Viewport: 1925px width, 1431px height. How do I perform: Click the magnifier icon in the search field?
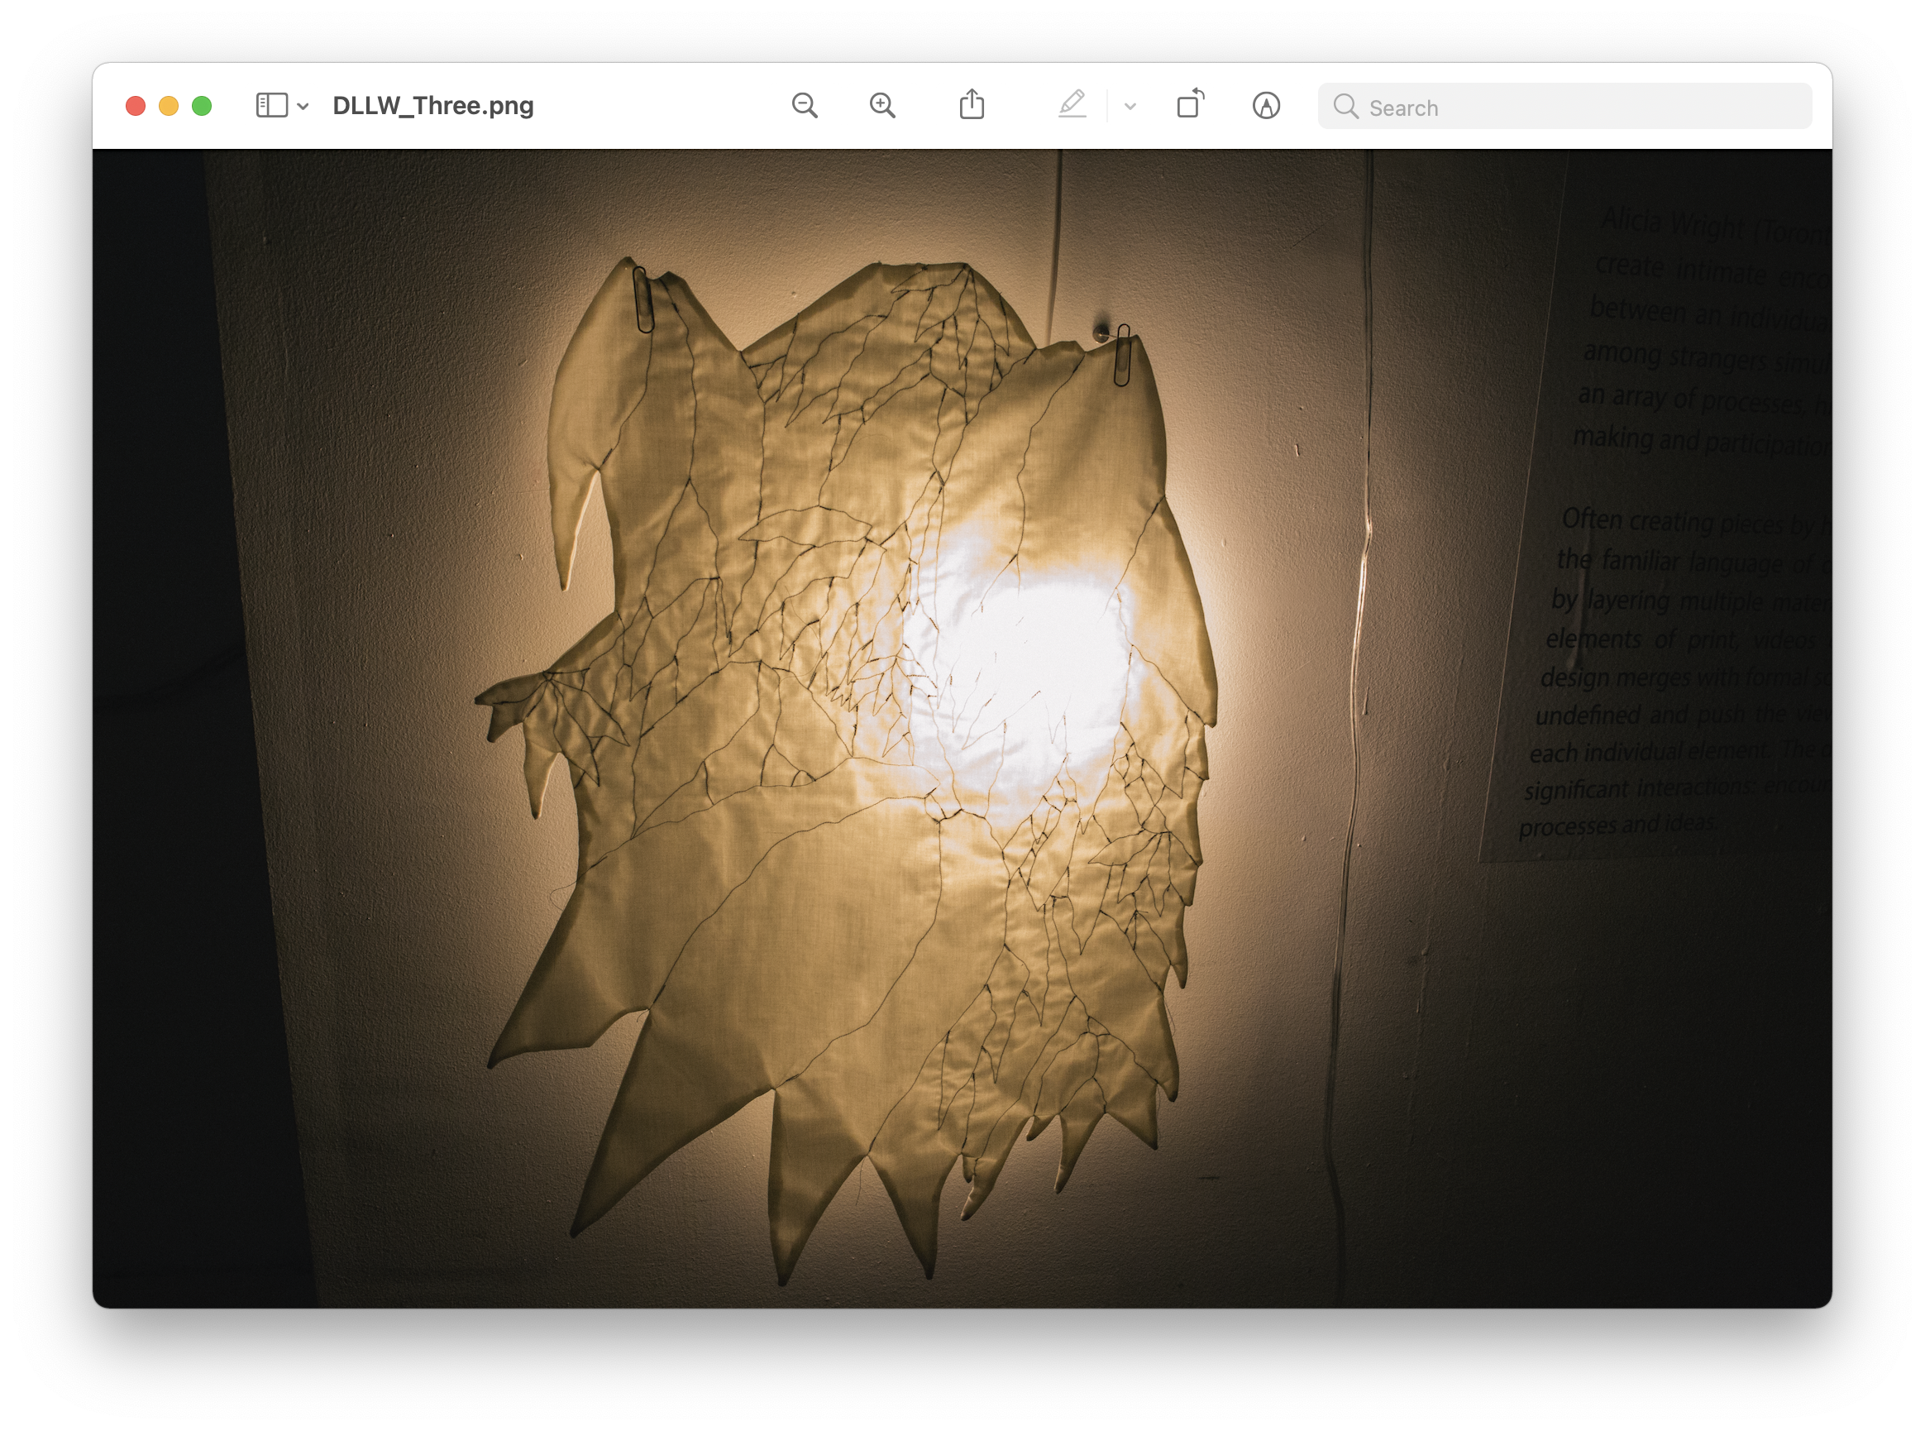click(1345, 107)
